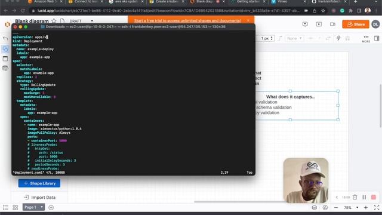Click the Shape Library button
382x215 pixels.
[39, 183]
